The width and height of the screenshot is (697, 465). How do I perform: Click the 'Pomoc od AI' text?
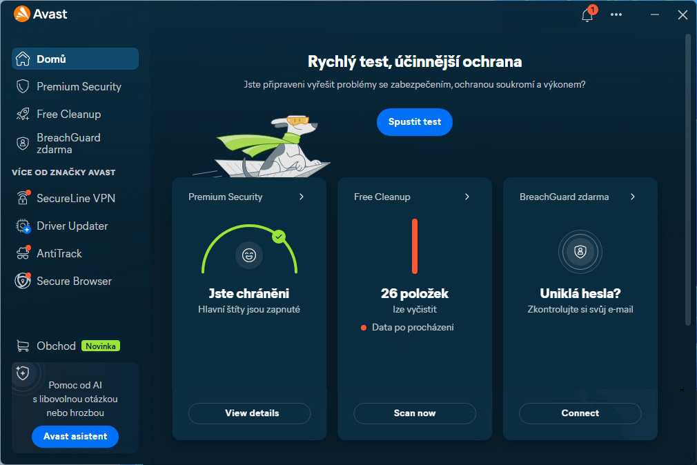(75, 385)
